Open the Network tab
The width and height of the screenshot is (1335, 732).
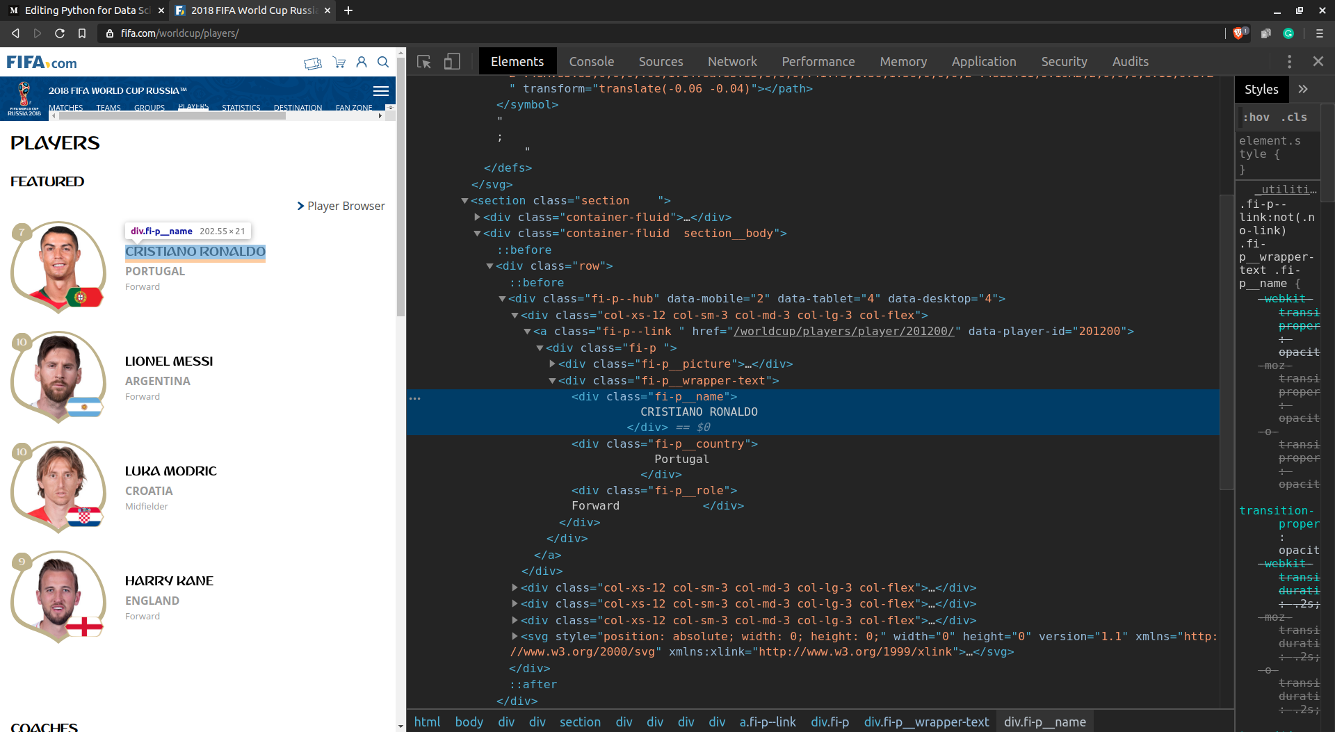point(732,62)
